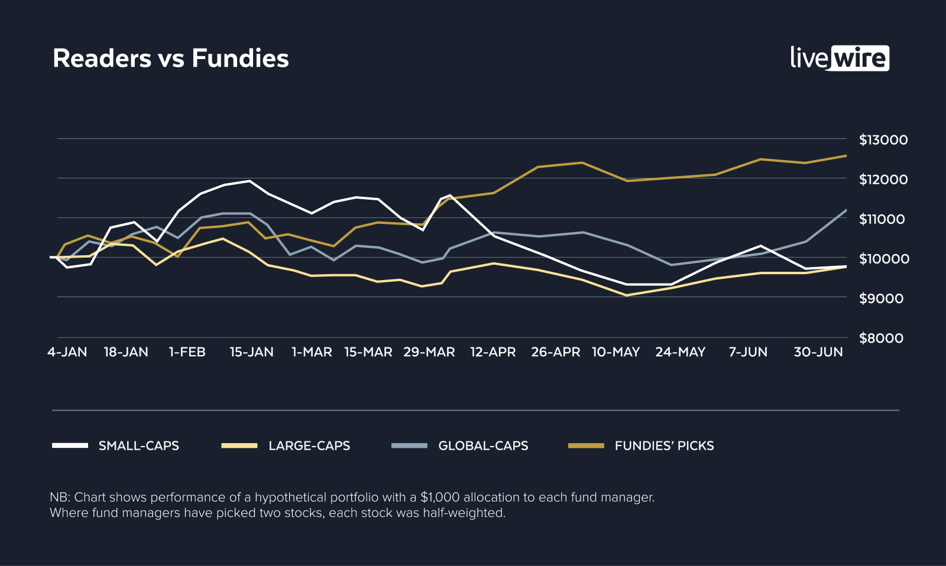The height and width of the screenshot is (566, 946).
Task: Click the 4-JAN date label
Action: [x=67, y=352]
